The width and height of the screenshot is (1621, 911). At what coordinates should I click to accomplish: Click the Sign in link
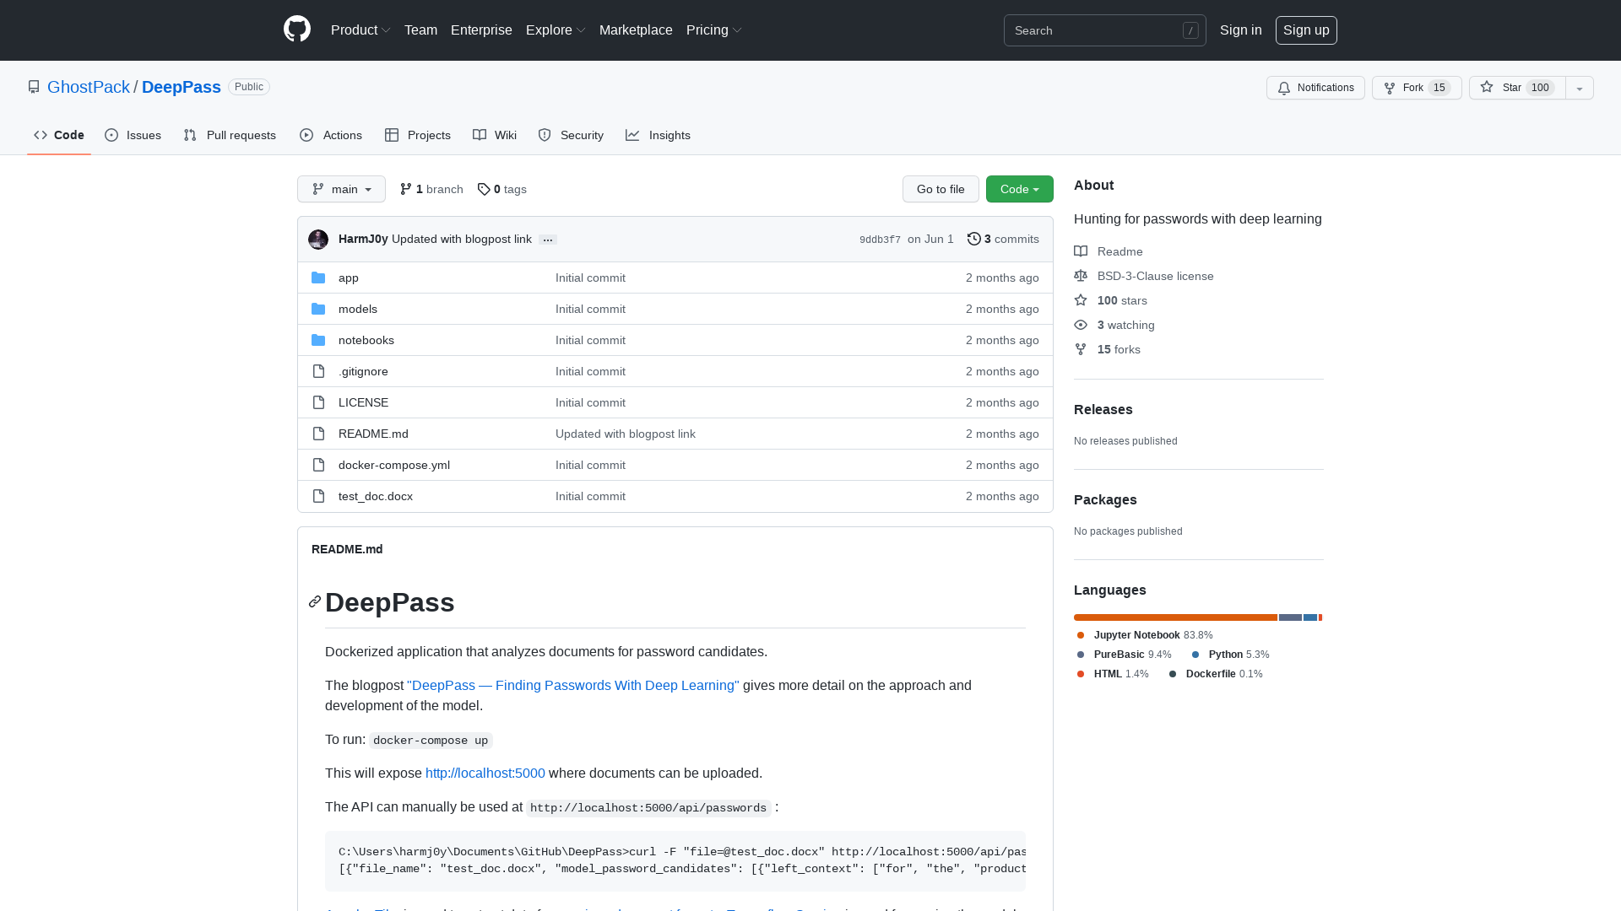tap(1241, 30)
